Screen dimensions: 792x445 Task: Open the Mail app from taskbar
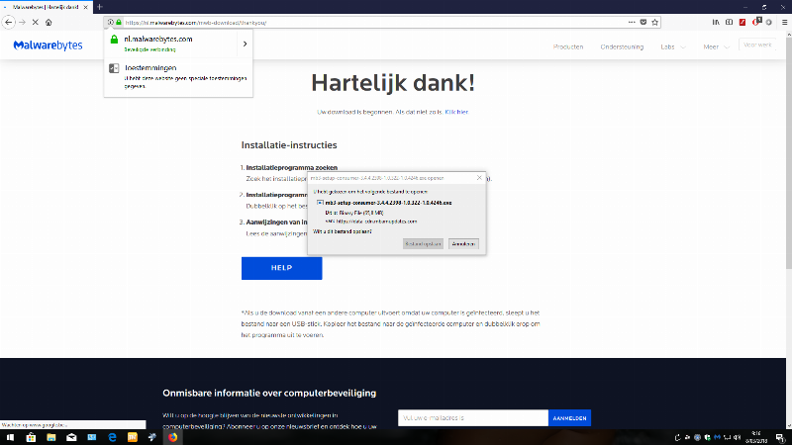pos(71,437)
